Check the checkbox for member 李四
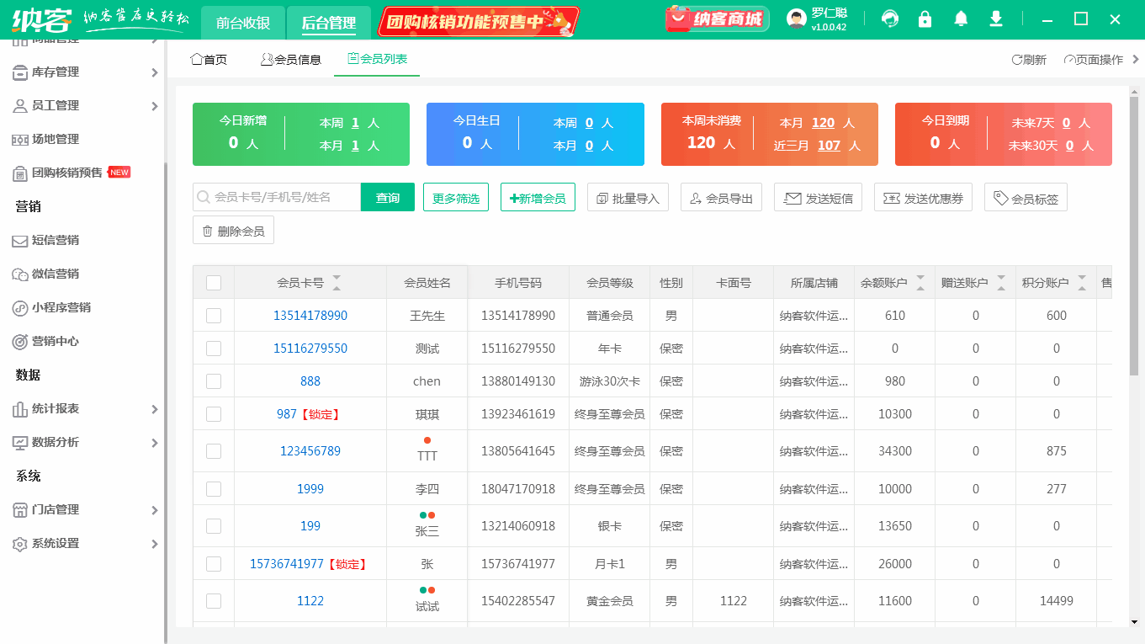Image resolution: width=1145 pixels, height=644 pixels. point(213,488)
